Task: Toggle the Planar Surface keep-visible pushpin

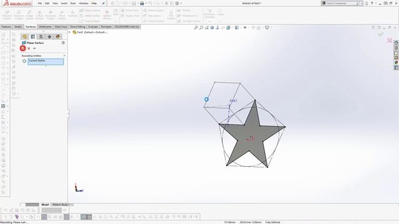Action: point(34,49)
